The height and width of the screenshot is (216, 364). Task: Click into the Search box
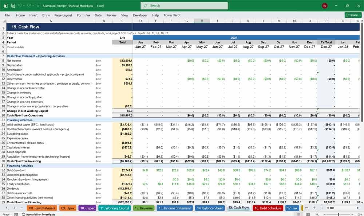[184, 5]
